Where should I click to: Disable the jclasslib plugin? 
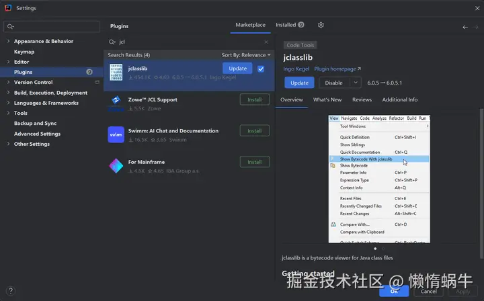333,83
